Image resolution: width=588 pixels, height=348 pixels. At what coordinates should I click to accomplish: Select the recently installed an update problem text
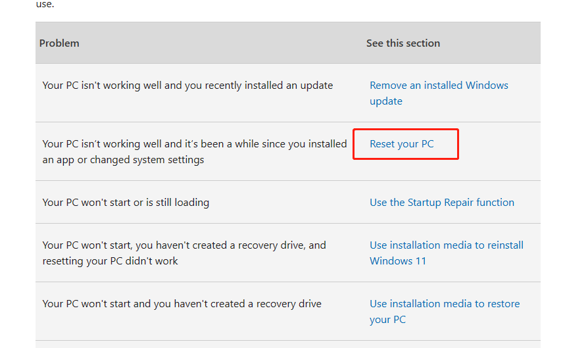click(187, 86)
